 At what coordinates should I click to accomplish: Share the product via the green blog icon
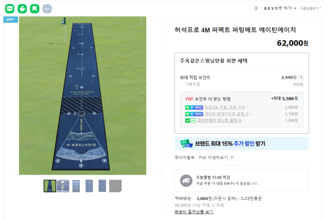(x=10, y=9)
